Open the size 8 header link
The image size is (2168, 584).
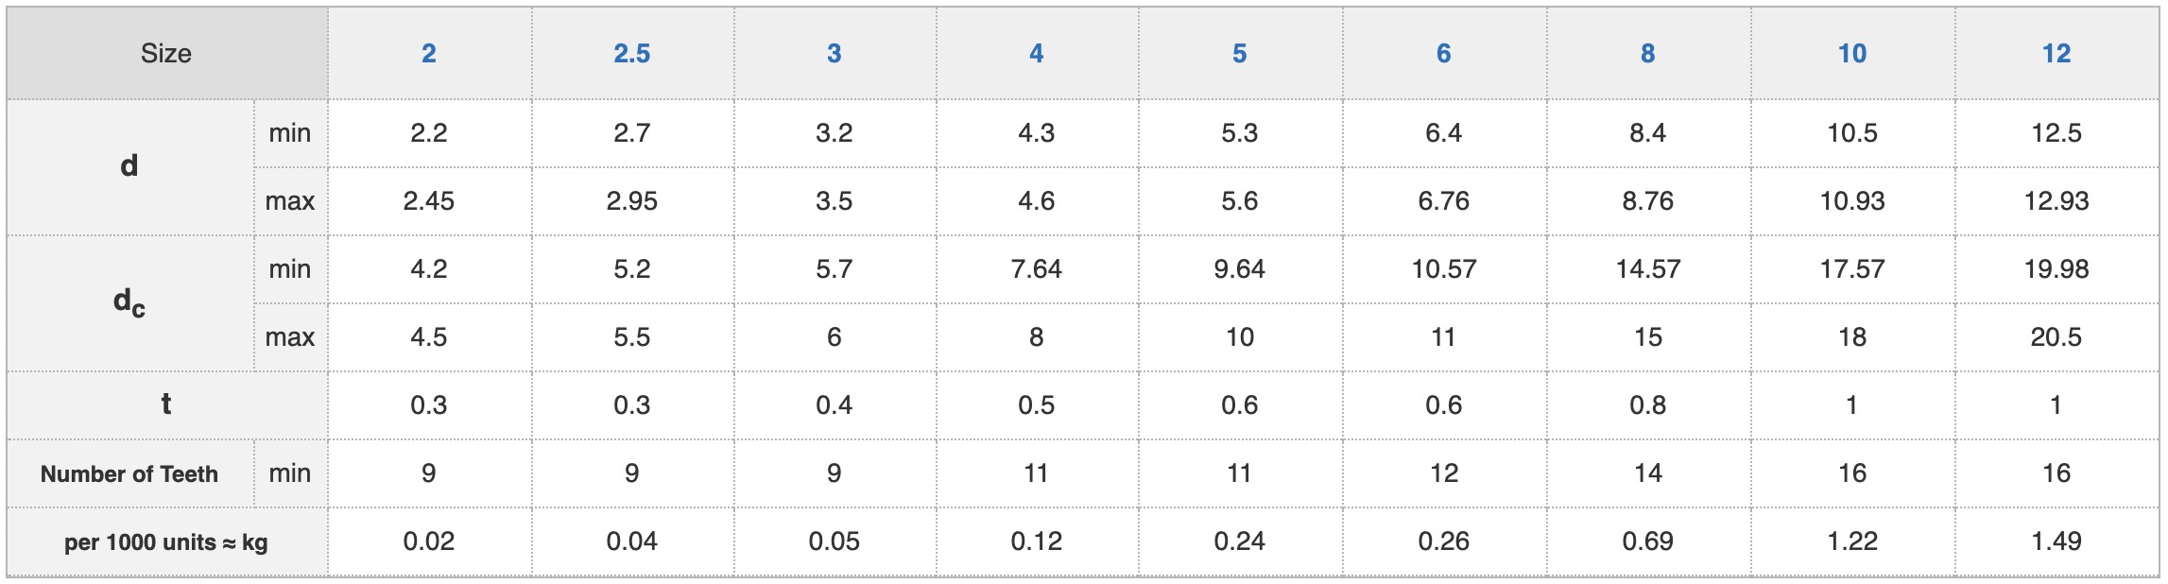(x=1648, y=54)
